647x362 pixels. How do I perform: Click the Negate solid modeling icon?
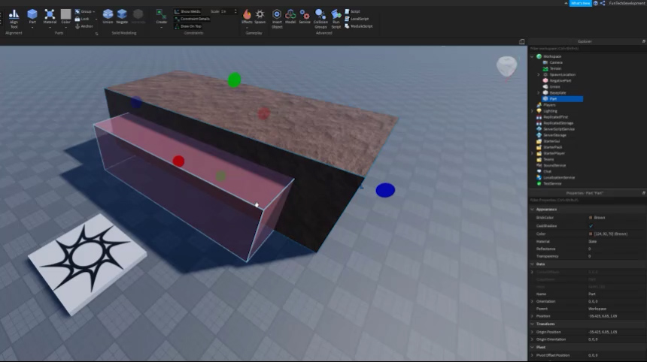[x=122, y=16]
